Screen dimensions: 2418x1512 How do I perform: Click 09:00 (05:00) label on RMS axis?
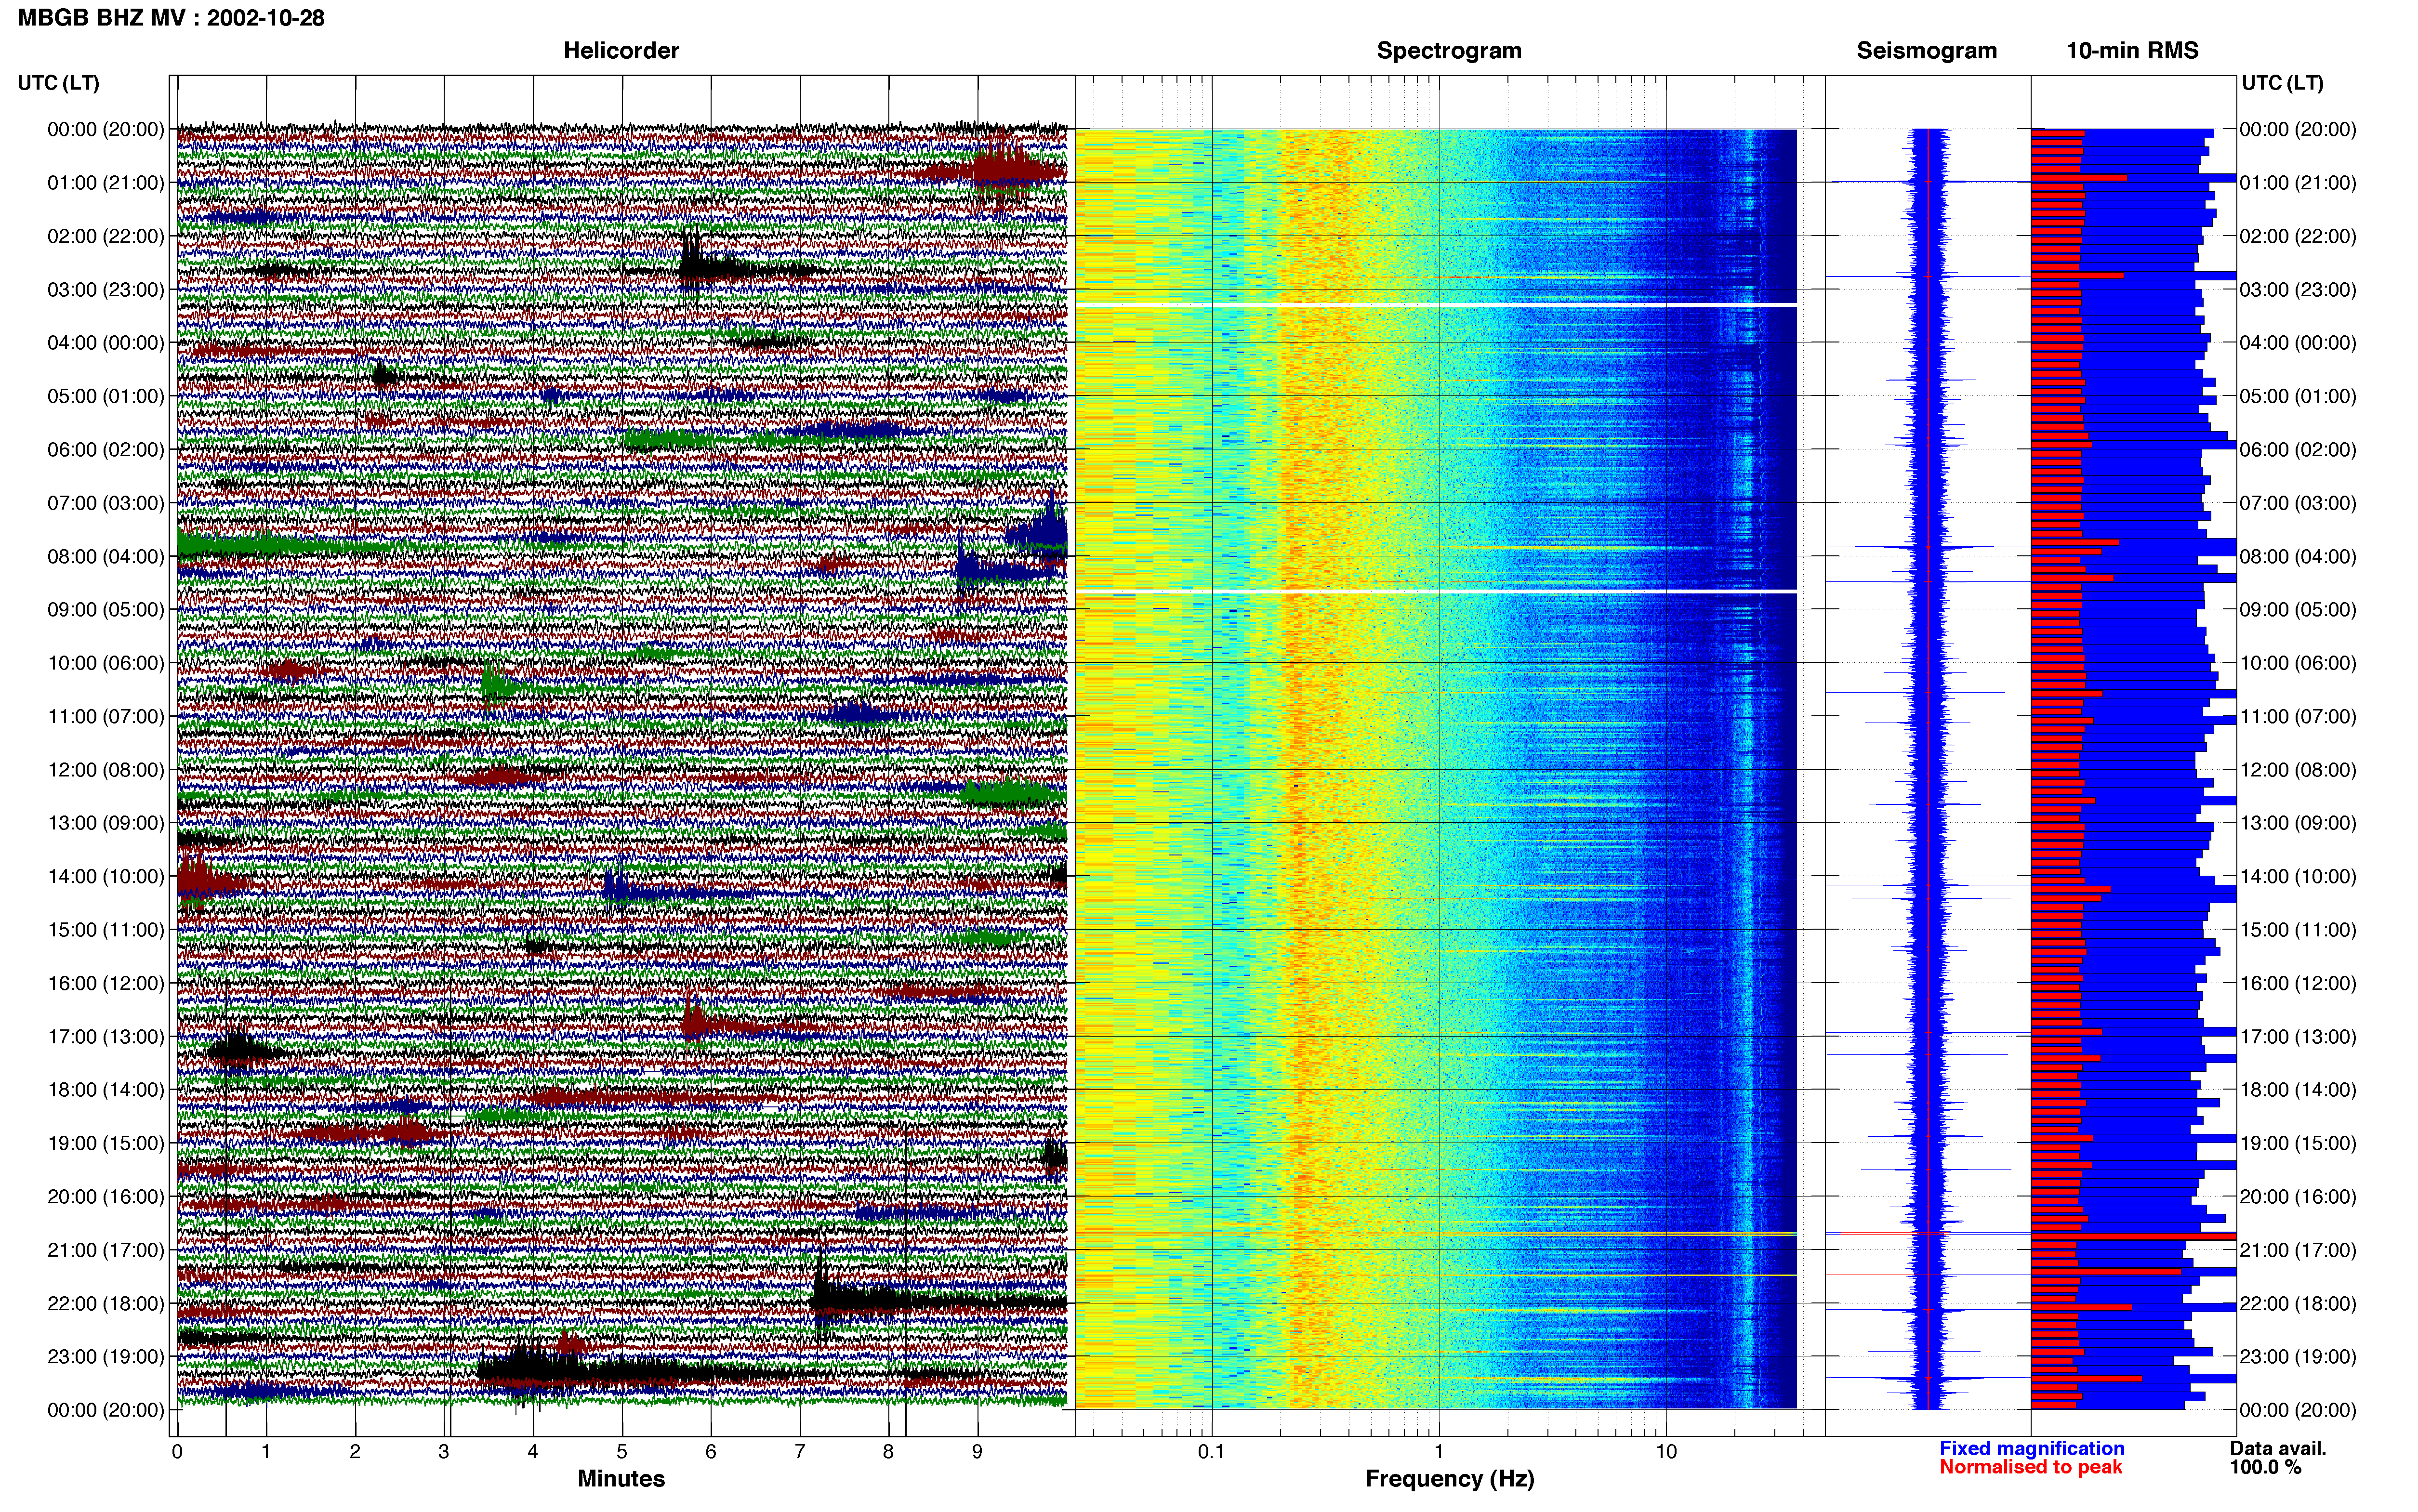click(2298, 610)
